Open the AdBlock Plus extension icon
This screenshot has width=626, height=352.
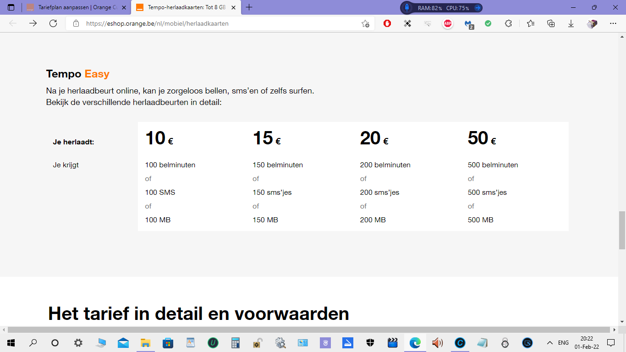pos(448,23)
